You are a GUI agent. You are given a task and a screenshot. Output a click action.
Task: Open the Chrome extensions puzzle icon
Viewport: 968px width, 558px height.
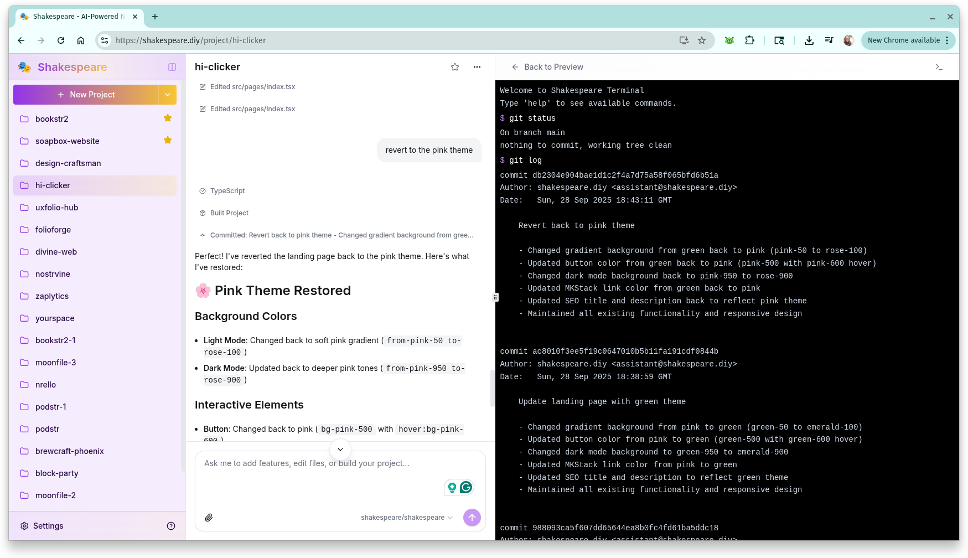[x=749, y=40]
